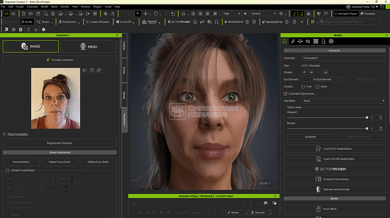This screenshot has height=218, width=390.
Task: Toggle the eye display icon in Character section
Action: (x=304, y=72)
